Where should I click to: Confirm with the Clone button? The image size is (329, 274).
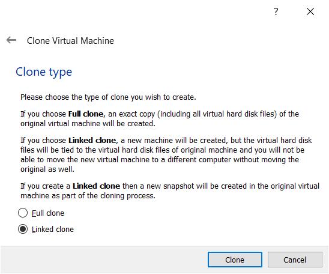pyautogui.click(x=235, y=260)
